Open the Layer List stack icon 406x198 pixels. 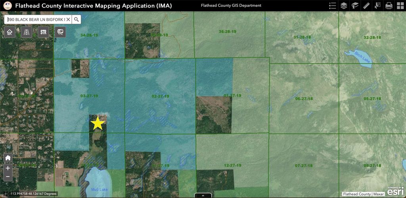pyautogui.click(x=344, y=6)
